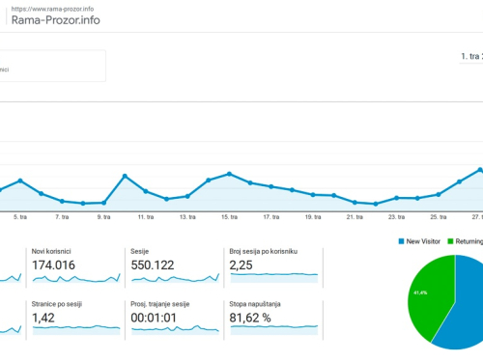The image size is (483, 362).
Task: Click the lowest chart point near 22. tra
Action: pos(376,204)
